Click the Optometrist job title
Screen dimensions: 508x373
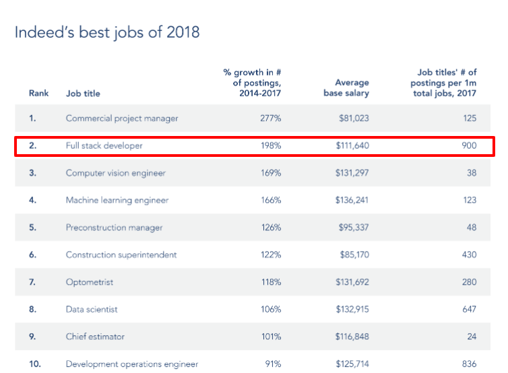(90, 282)
